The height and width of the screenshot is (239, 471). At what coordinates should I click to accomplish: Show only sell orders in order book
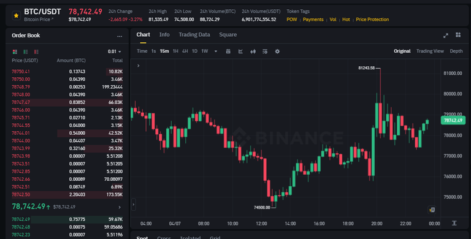36,51
